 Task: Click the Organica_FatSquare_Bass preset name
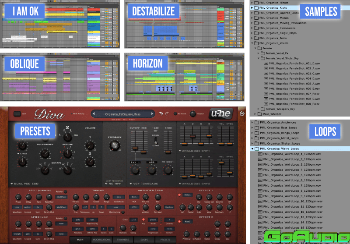[x=122, y=114]
